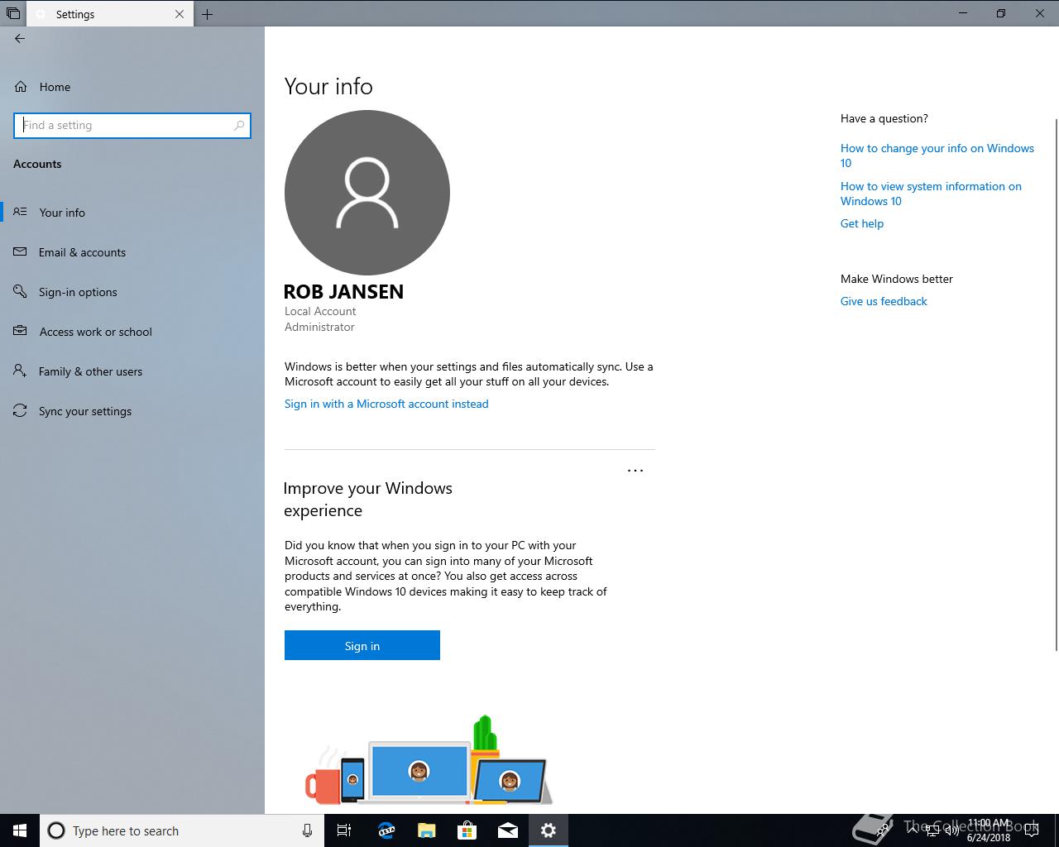Click the blue Sign in button

pos(362,645)
